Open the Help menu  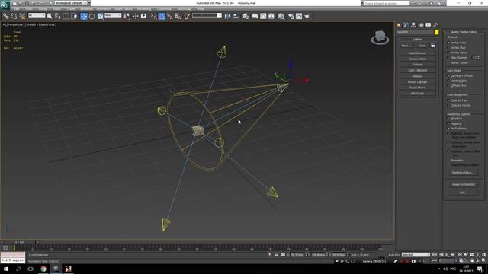coord(201,8)
